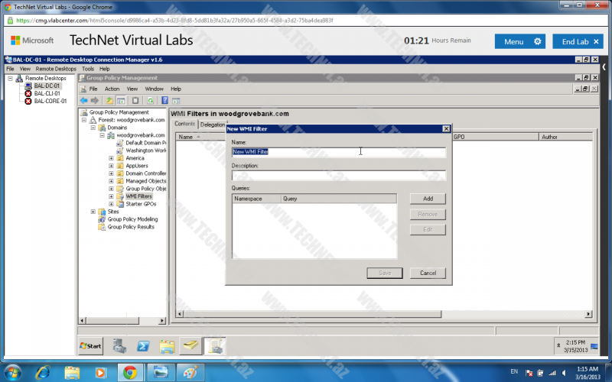Open the Action menu
612x382 pixels.
(112, 89)
